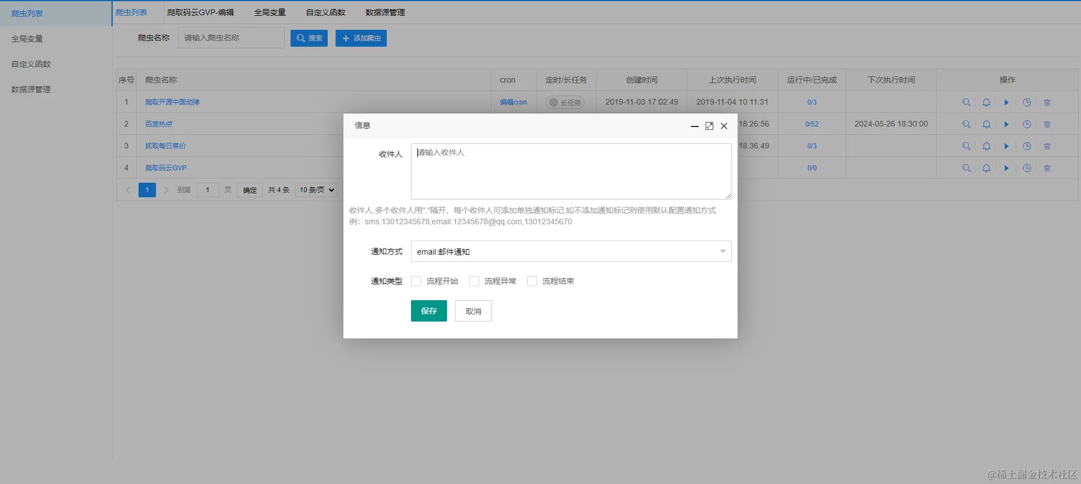The height and width of the screenshot is (484, 1081).
Task: Go to next page arrow
Action: [166, 190]
